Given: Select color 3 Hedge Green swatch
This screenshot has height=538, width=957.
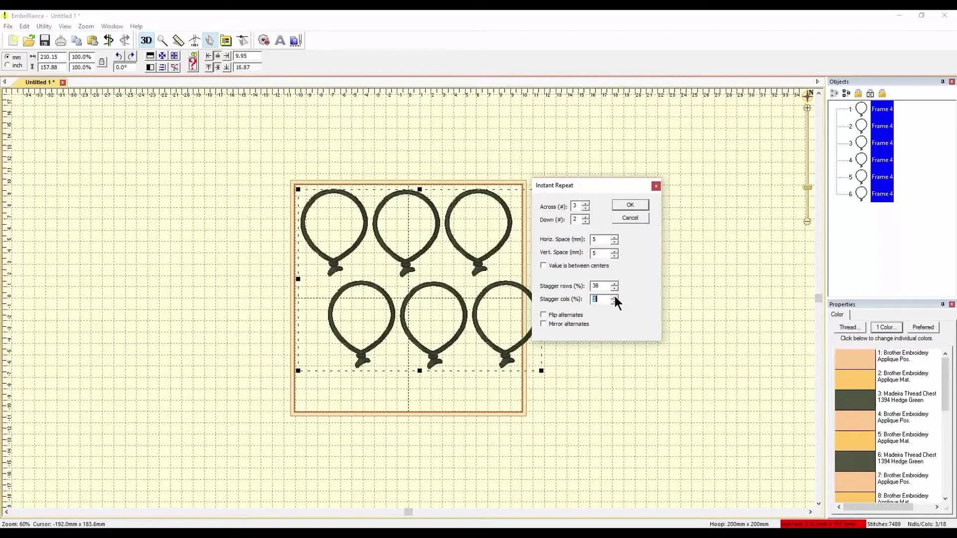Looking at the screenshot, I should [855, 399].
